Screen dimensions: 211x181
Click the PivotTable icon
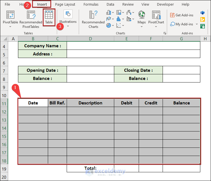[x=10, y=15]
